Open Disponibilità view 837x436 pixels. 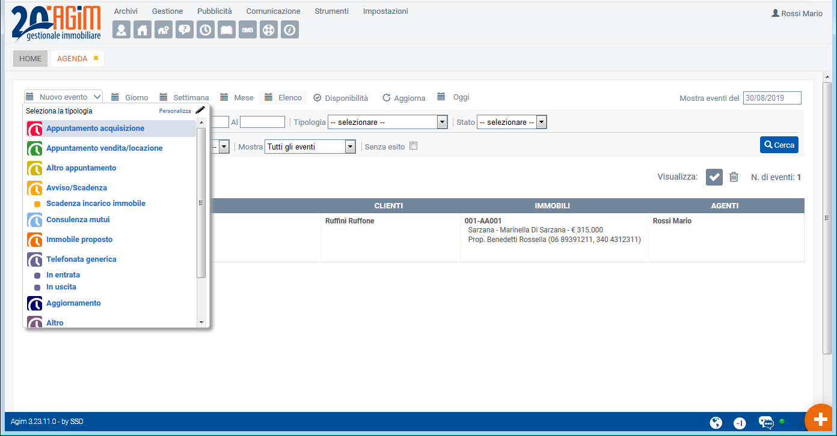click(341, 97)
